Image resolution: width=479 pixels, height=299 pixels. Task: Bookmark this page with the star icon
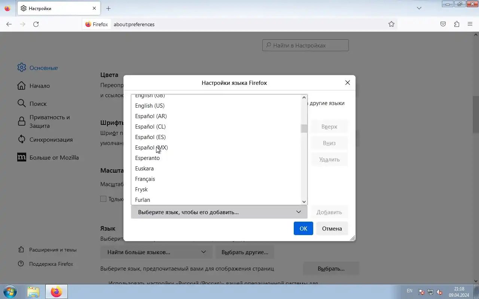391,24
